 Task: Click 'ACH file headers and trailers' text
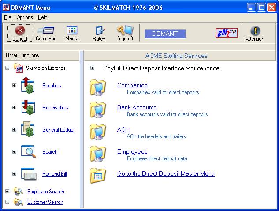156,136
